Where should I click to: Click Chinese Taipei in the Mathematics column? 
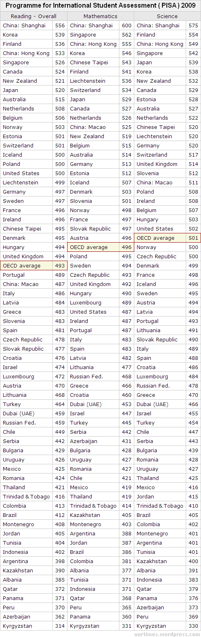[89, 62]
